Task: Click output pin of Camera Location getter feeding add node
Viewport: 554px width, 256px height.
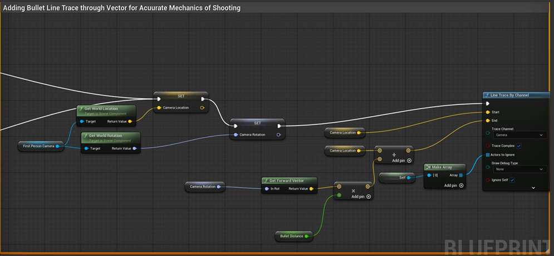Action: click(x=359, y=150)
